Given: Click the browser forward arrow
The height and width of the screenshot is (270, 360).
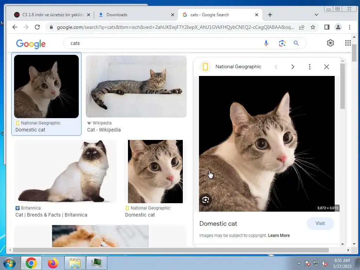Looking at the screenshot, I should tap(26, 27).
